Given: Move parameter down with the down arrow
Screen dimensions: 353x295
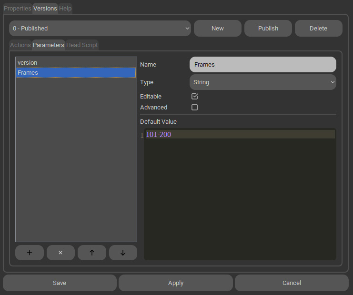Looking at the screenshot, I should [x=123, y=253].
